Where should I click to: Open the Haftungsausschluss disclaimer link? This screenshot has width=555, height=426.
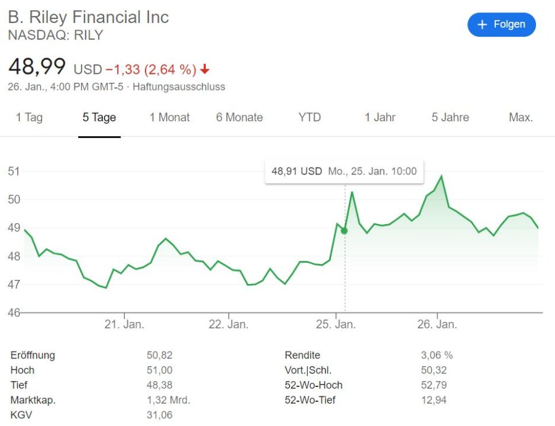179,87
